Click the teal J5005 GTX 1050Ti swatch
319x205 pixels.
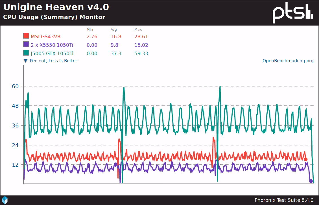(x=26, y=53)
